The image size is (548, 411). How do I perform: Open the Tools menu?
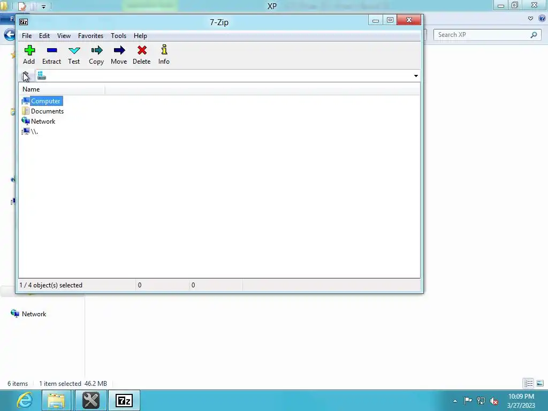click(118, 36)
